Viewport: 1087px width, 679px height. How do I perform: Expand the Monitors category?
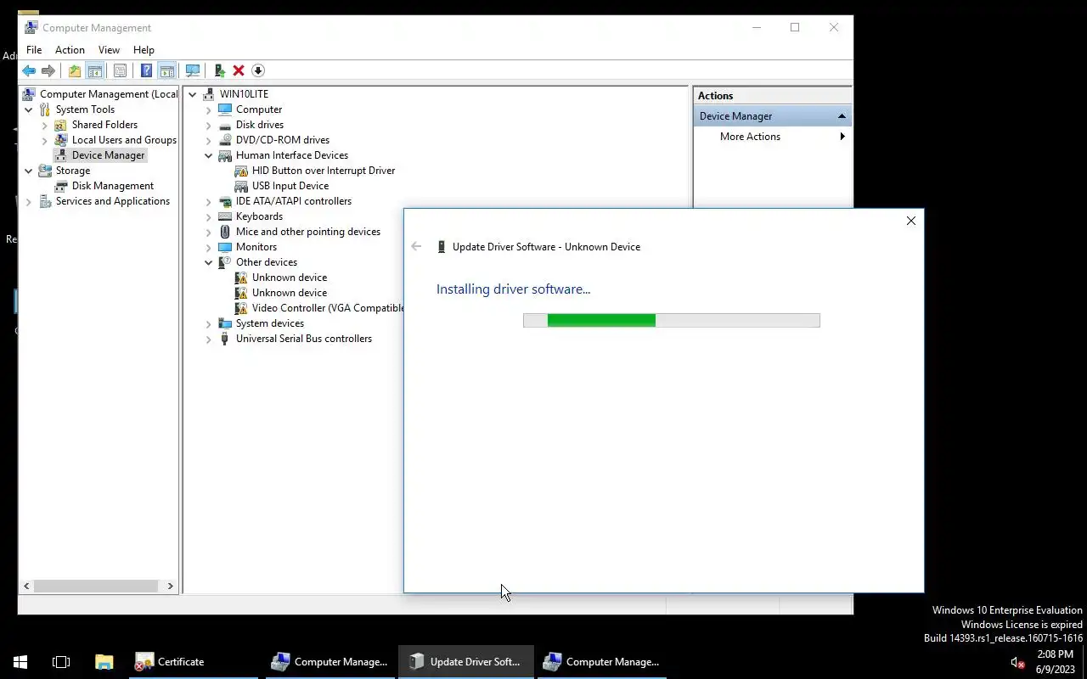point(209,247)
